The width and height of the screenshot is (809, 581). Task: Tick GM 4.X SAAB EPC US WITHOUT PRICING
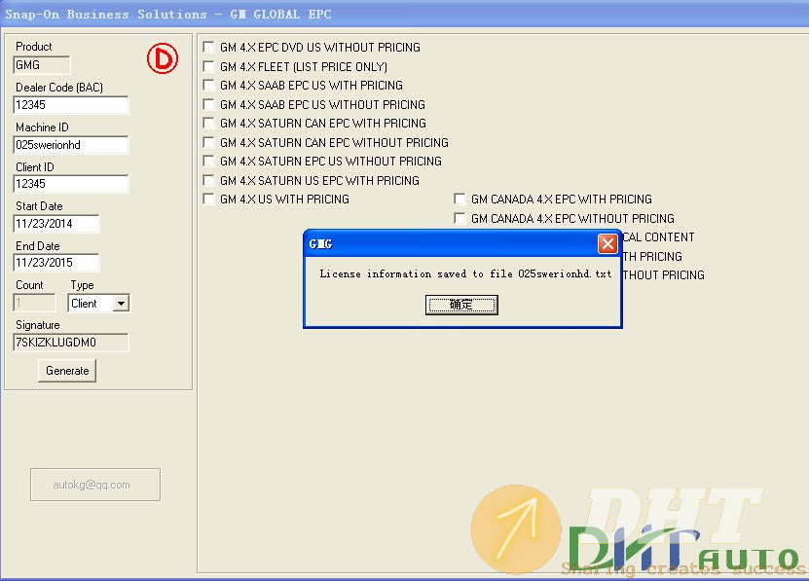[x=208, y=104]
